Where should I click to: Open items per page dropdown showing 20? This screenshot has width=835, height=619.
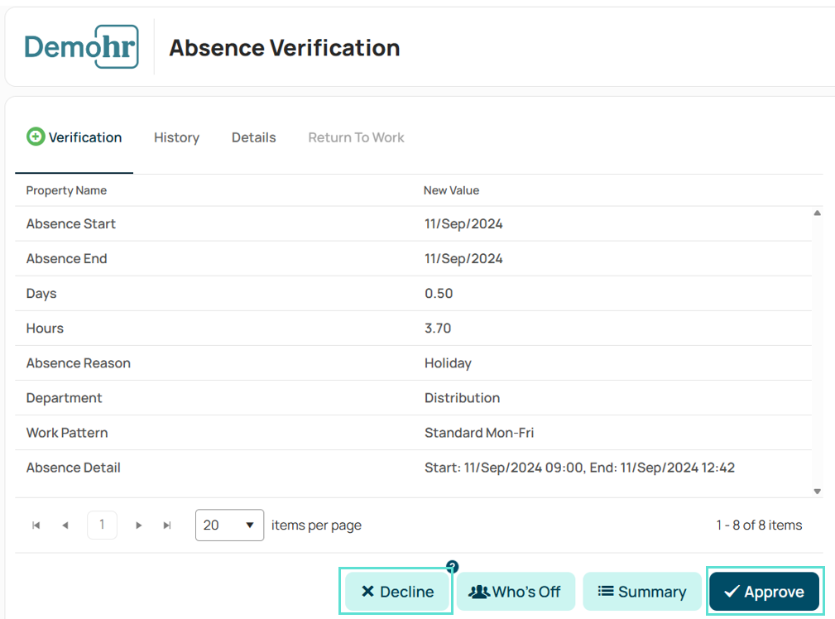tap(229, 525)
